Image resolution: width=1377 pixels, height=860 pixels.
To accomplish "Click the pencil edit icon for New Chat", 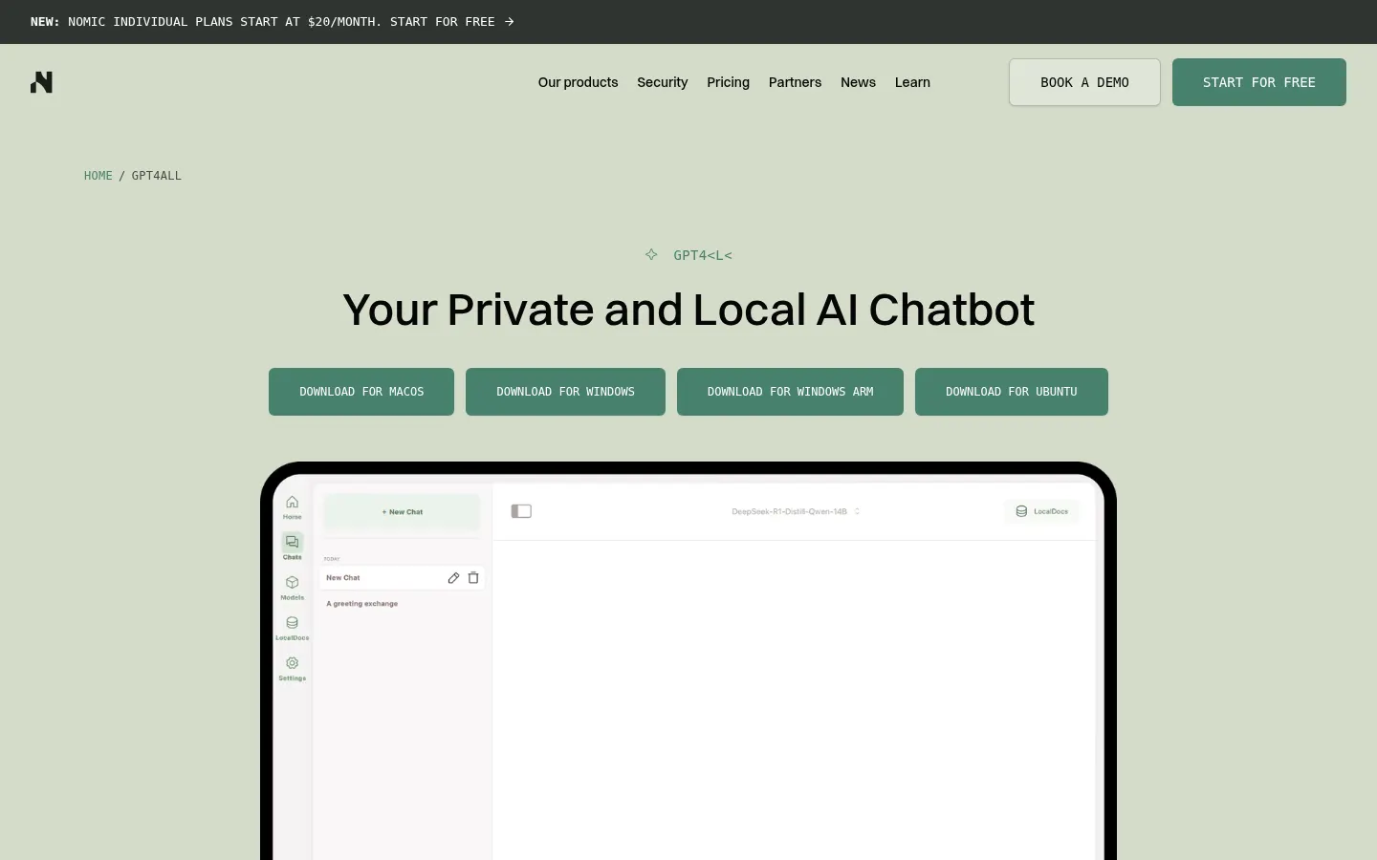I will (453, 577).
